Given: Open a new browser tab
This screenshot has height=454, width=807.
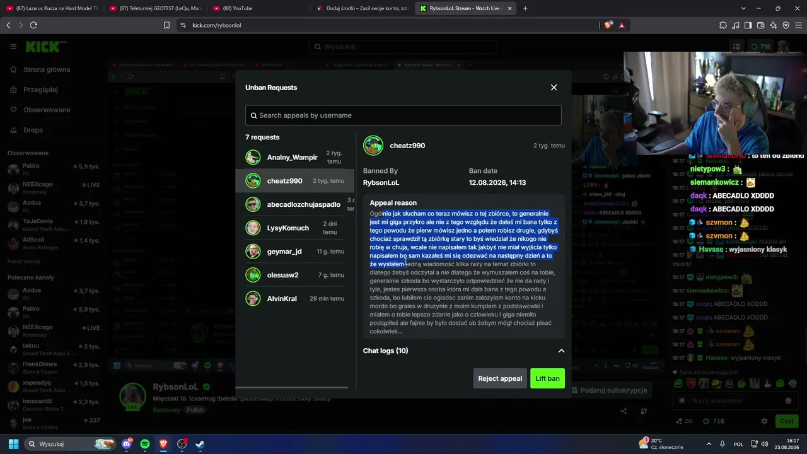Looking at the screenshot, I should pyautogui.click(x=525, y=8).
